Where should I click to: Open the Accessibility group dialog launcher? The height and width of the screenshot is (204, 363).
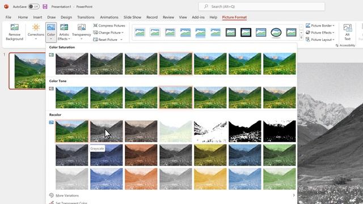tap(337, 45)
